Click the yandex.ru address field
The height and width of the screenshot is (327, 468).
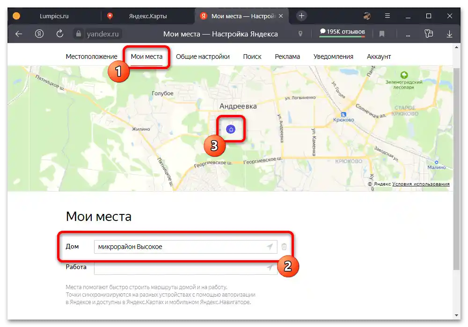click(x=102, y=34)
